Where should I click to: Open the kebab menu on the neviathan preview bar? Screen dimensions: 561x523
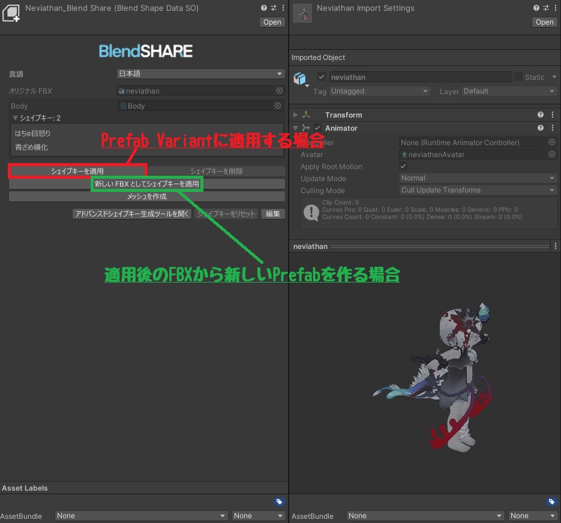click(x=554, y=246)
